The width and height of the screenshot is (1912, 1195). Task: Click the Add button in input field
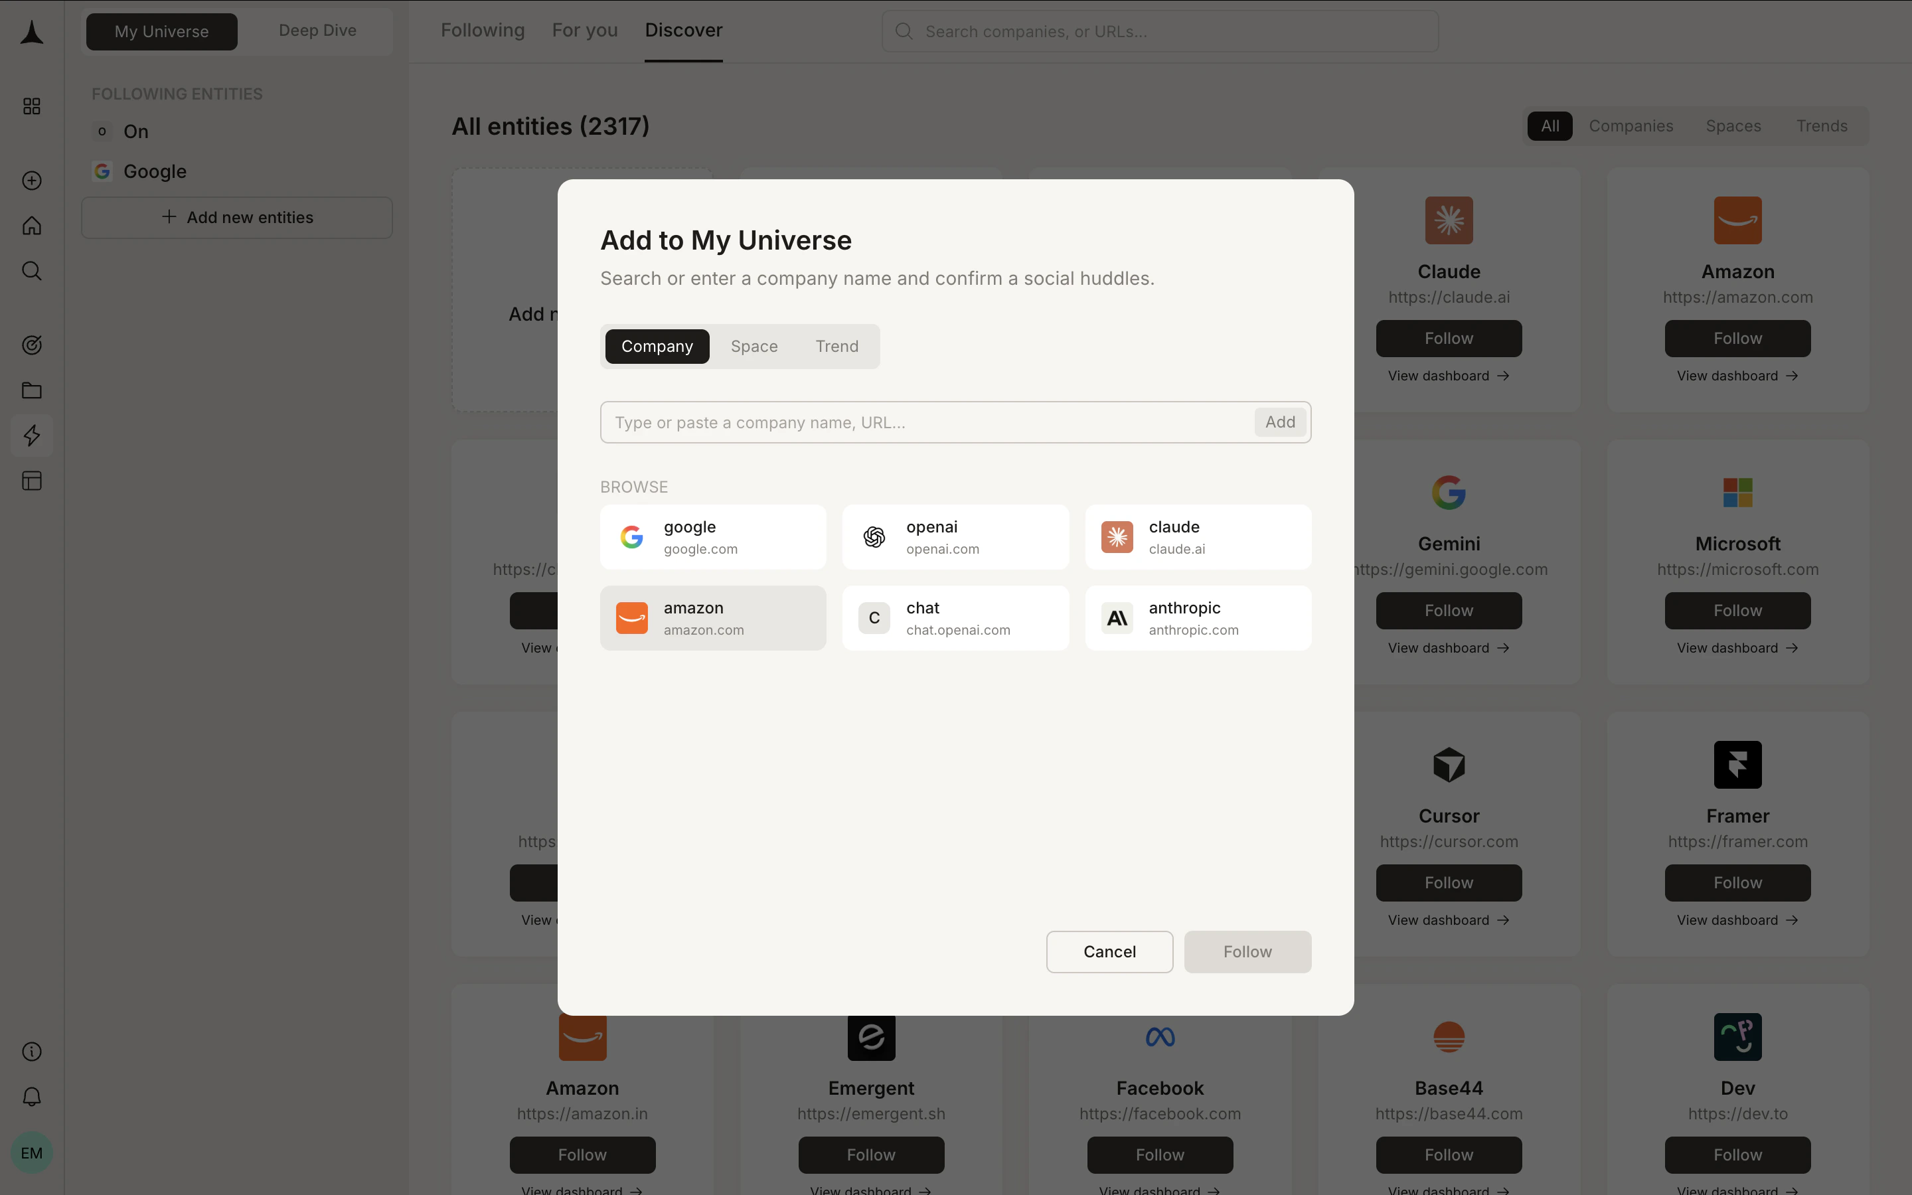coord(1280,422)
